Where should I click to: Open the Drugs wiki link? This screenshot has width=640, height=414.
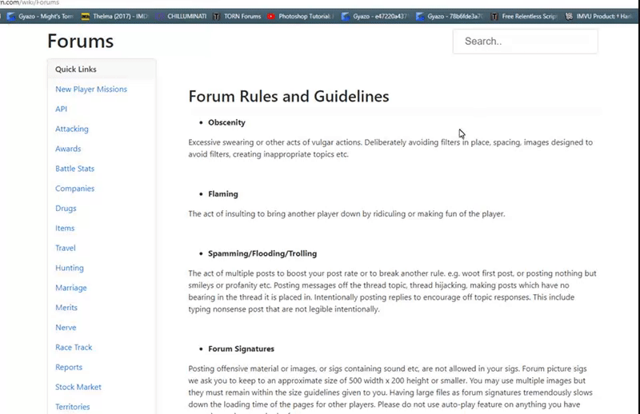pyautogui.click(x=66, y=209)
